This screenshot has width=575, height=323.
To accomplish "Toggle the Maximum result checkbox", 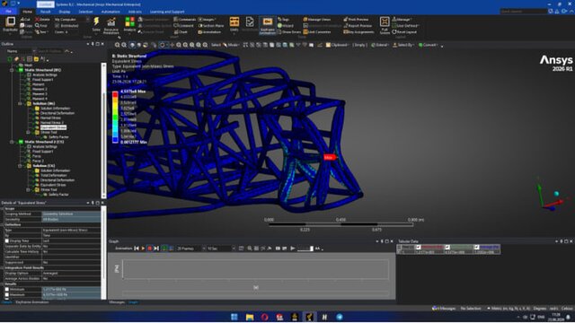I will [7, 294].
